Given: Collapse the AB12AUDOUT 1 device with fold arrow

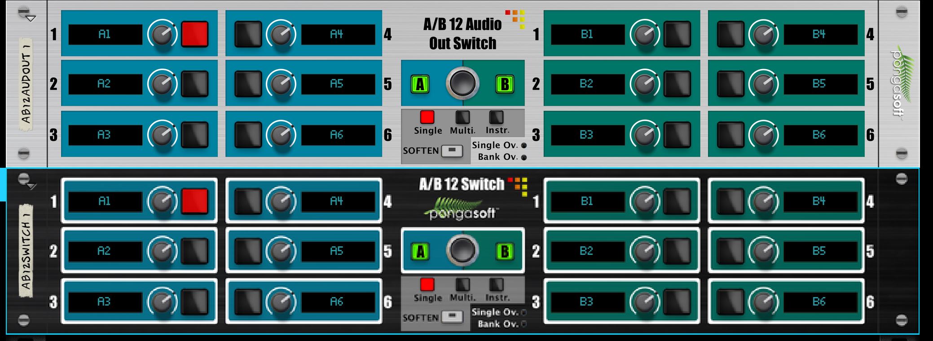Looking at the screenshot, I should [31, 19].
